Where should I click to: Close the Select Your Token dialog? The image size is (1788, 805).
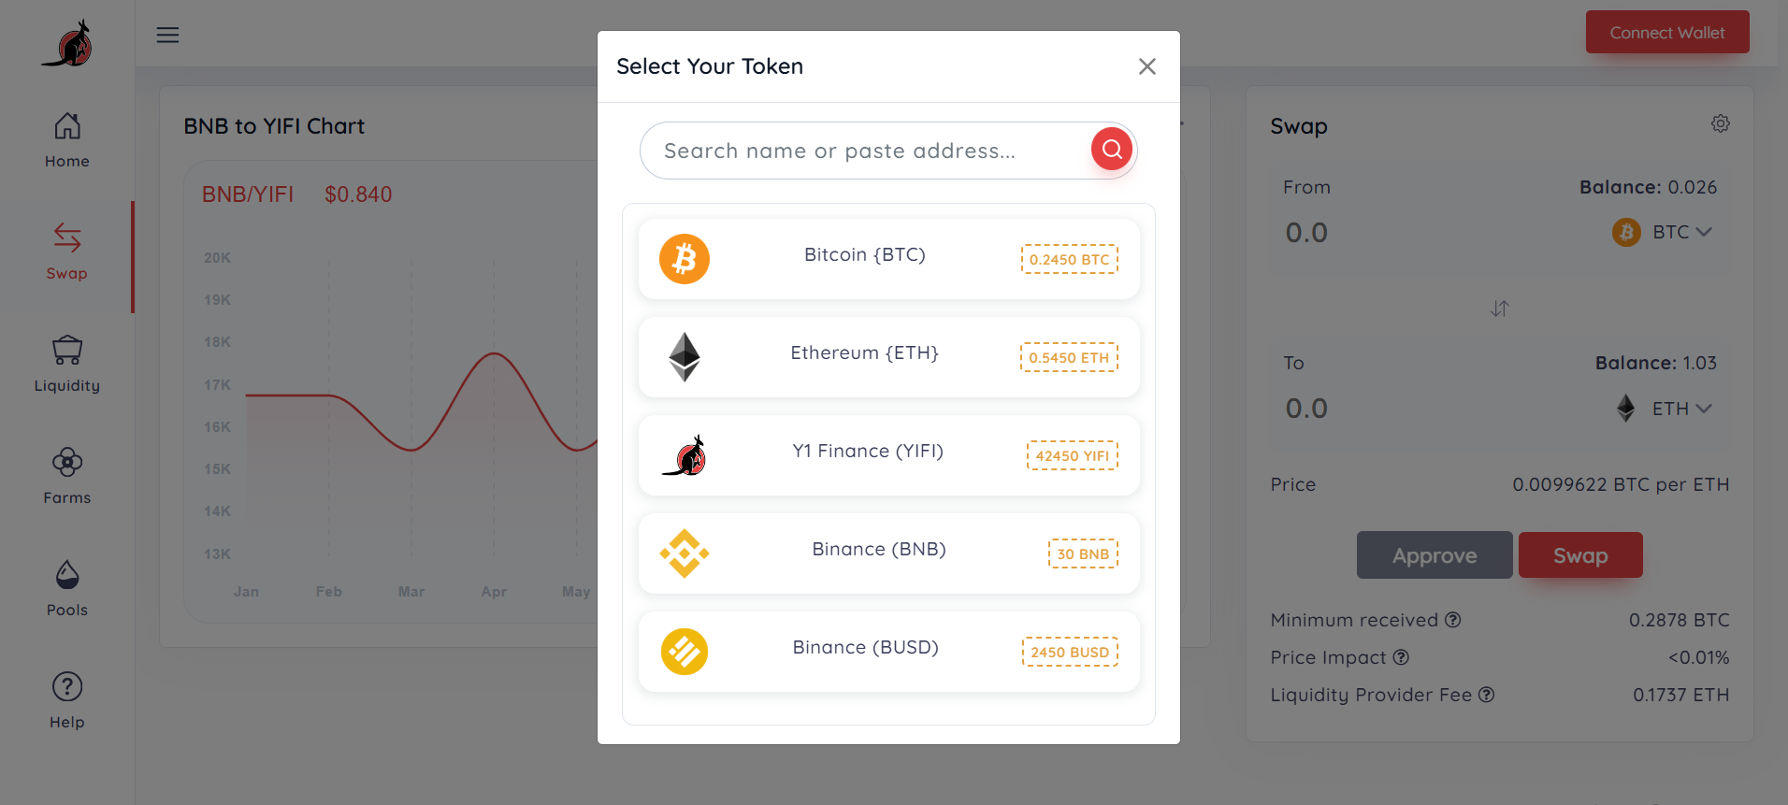pyautogui.click(x=1146, y=66)
